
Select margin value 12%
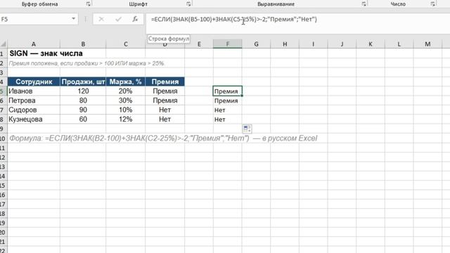[x=125, y=119]
